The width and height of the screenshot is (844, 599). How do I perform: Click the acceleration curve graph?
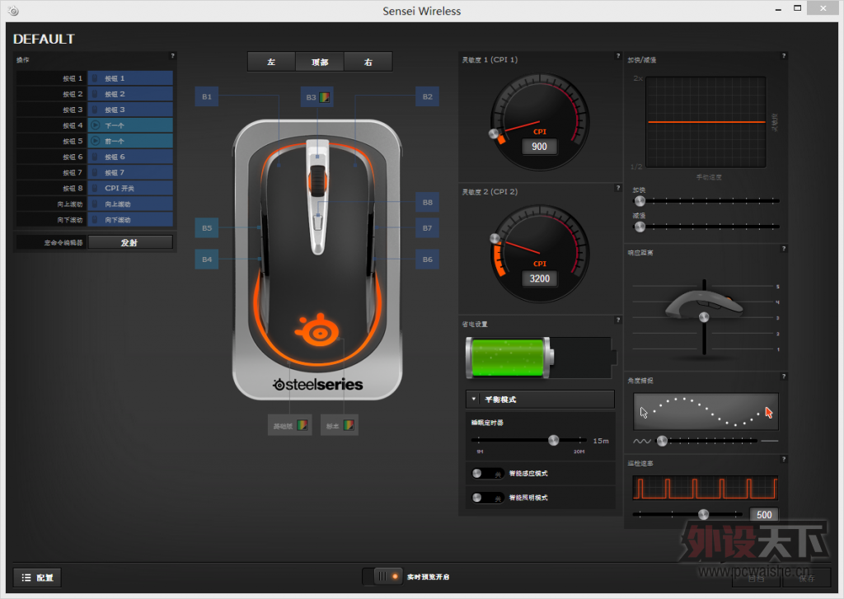click(706, 122)
